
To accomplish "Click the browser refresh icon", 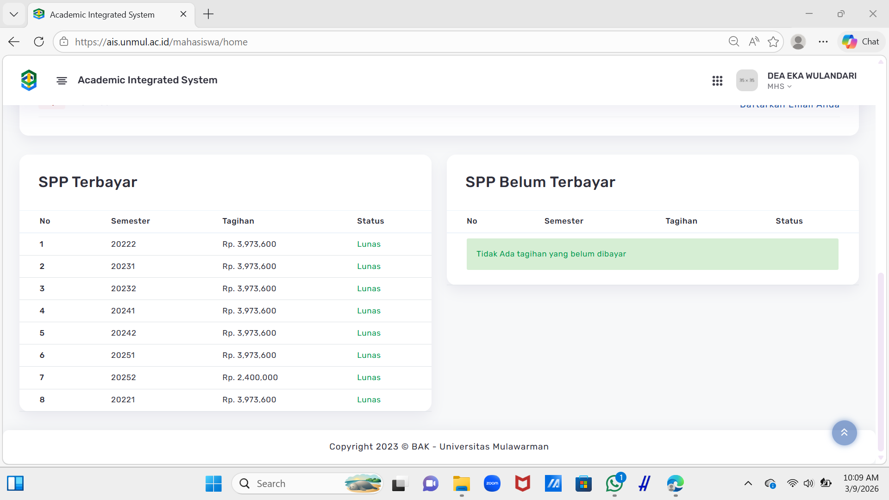I will click(x=39, y=42).
